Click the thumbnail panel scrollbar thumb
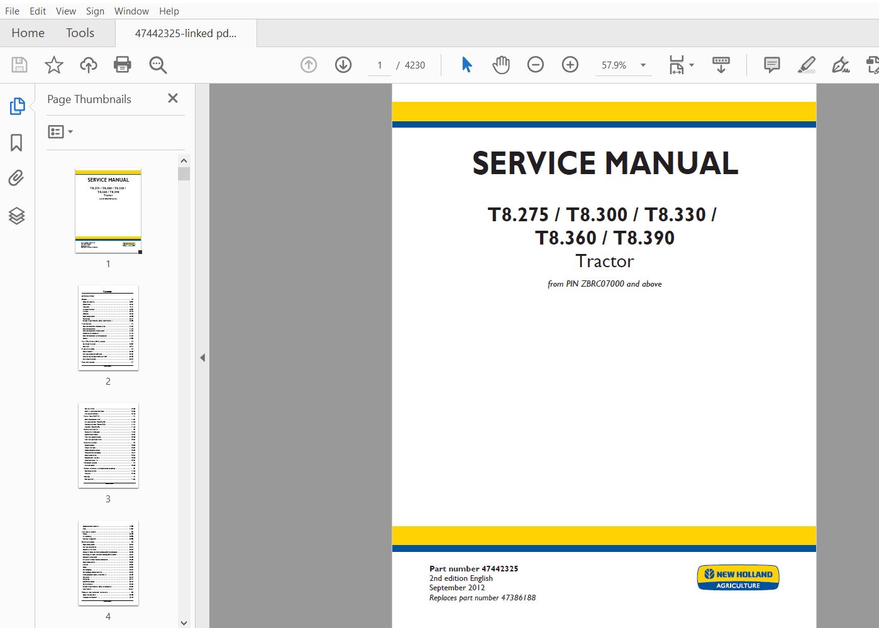 point(184,174)
